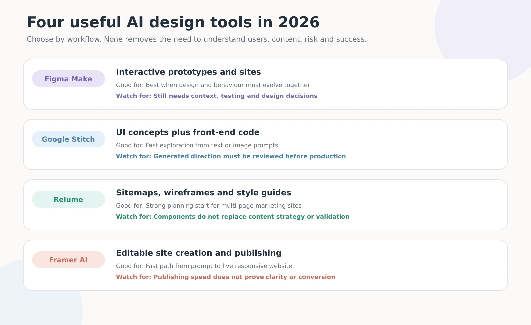Click 'Good for: Fast exploration from text' line
Viewport: 531px width, 325px height.
pos(197,145)
